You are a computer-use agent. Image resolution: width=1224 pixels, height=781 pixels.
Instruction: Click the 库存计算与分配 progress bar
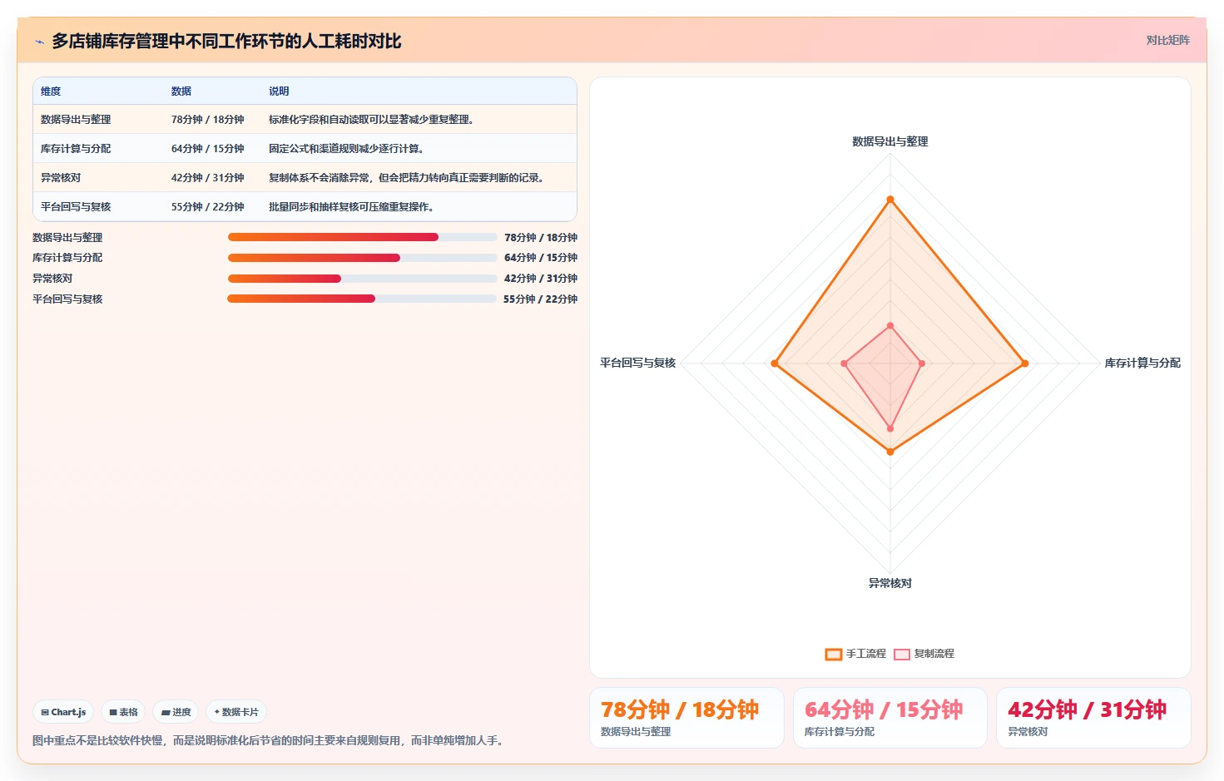click(362, 258)
